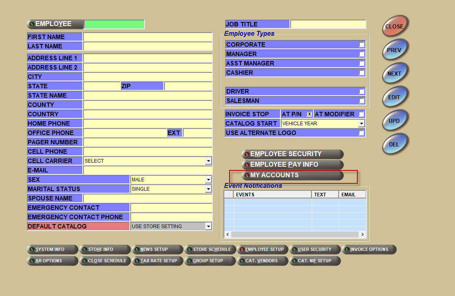This screenshot has height=296, width=455.
Task: Open the Employee Pay Info section
Action: (293, 165)
